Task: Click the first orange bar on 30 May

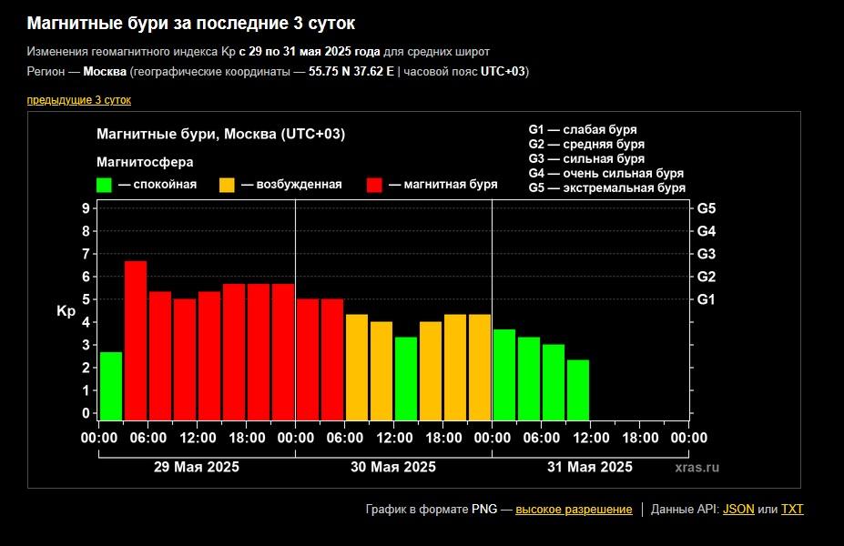Action: [357, 367]
